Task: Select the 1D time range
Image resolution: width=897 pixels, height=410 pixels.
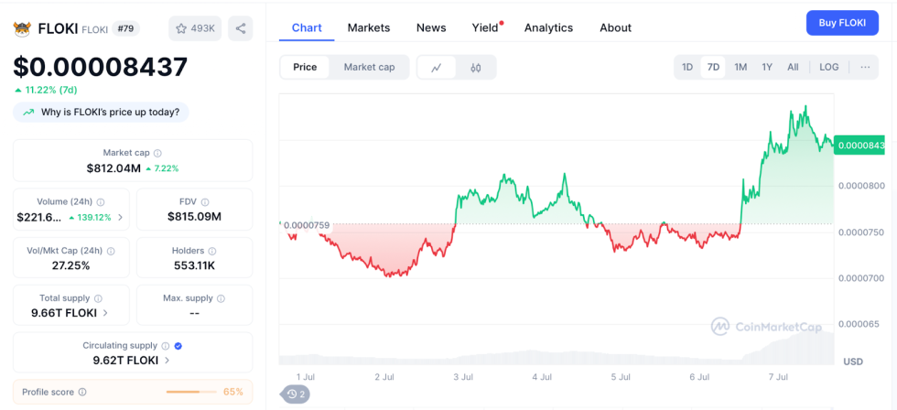Action: click(687, 67)
